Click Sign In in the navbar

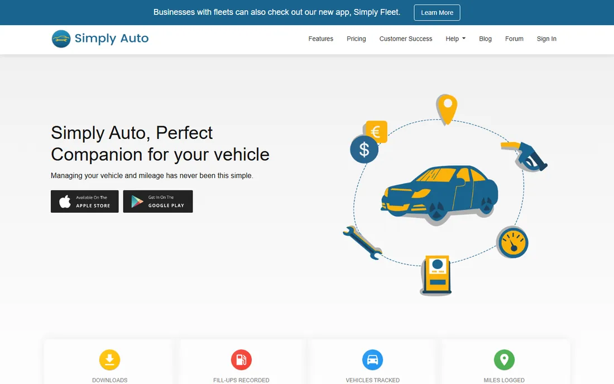tap(546, 39)
